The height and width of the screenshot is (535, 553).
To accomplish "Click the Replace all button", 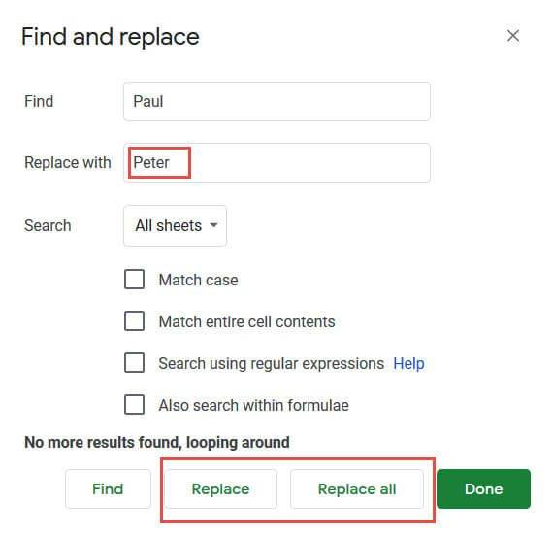I will pos(357,488).
